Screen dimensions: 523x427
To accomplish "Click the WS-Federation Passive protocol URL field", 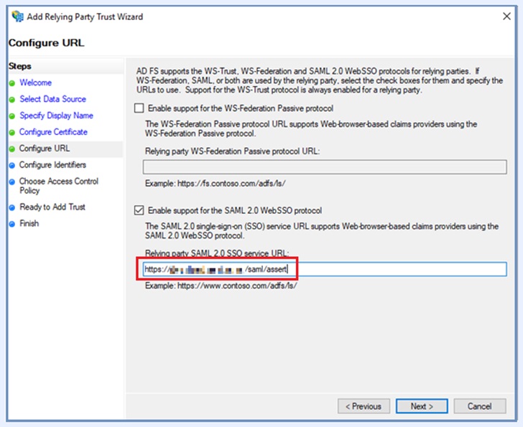I will [x=323, y=168].
